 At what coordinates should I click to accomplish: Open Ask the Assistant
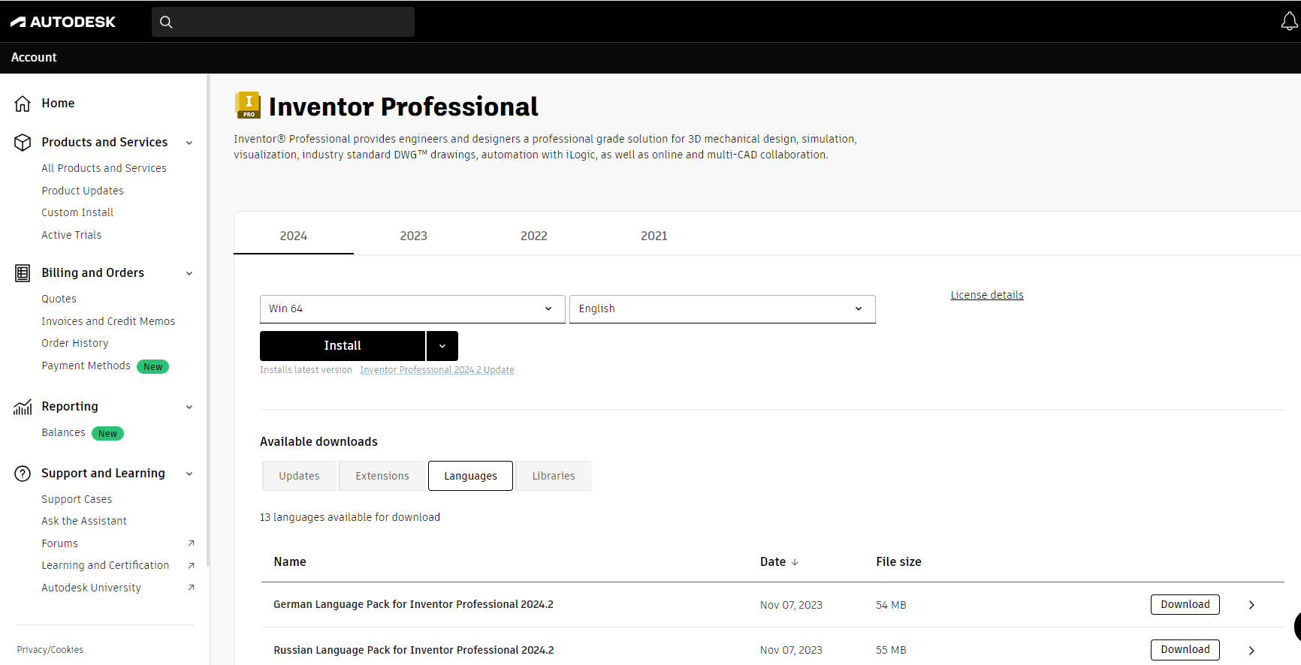point(84,521)
